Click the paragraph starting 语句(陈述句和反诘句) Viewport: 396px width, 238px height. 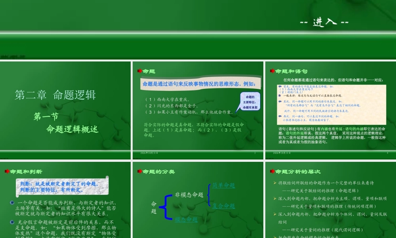point(332,135)
